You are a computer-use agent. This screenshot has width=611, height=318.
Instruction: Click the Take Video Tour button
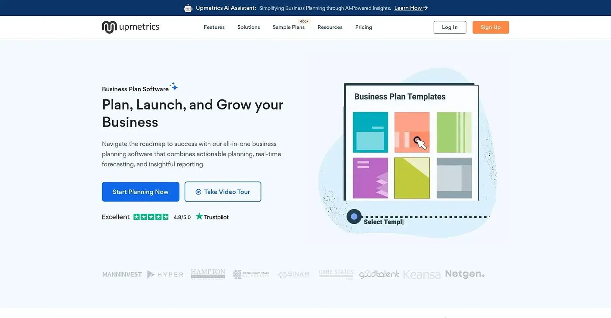pyautogui.click(x=223, y=192)
